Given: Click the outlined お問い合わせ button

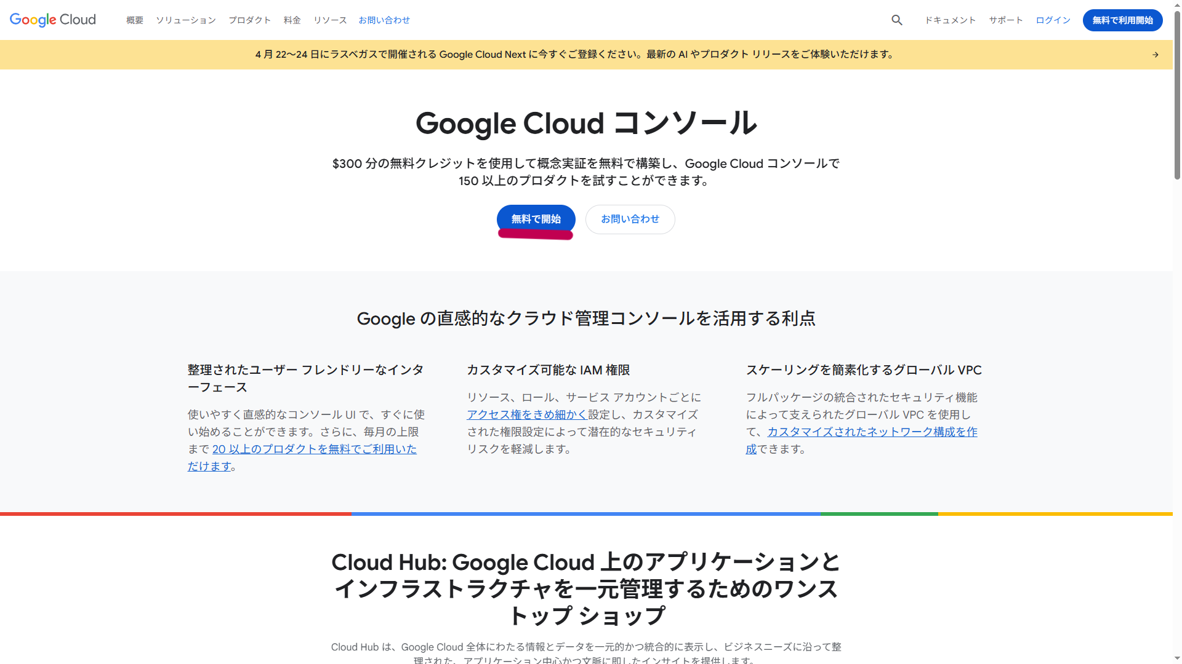Looking at the screenshot, I should (x=630, y=219).
